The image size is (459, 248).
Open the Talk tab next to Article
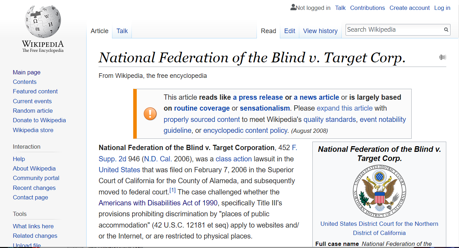122,31
